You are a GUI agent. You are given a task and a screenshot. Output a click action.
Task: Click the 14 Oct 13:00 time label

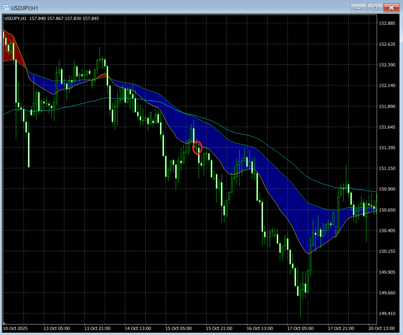click(x=138, y=328)
